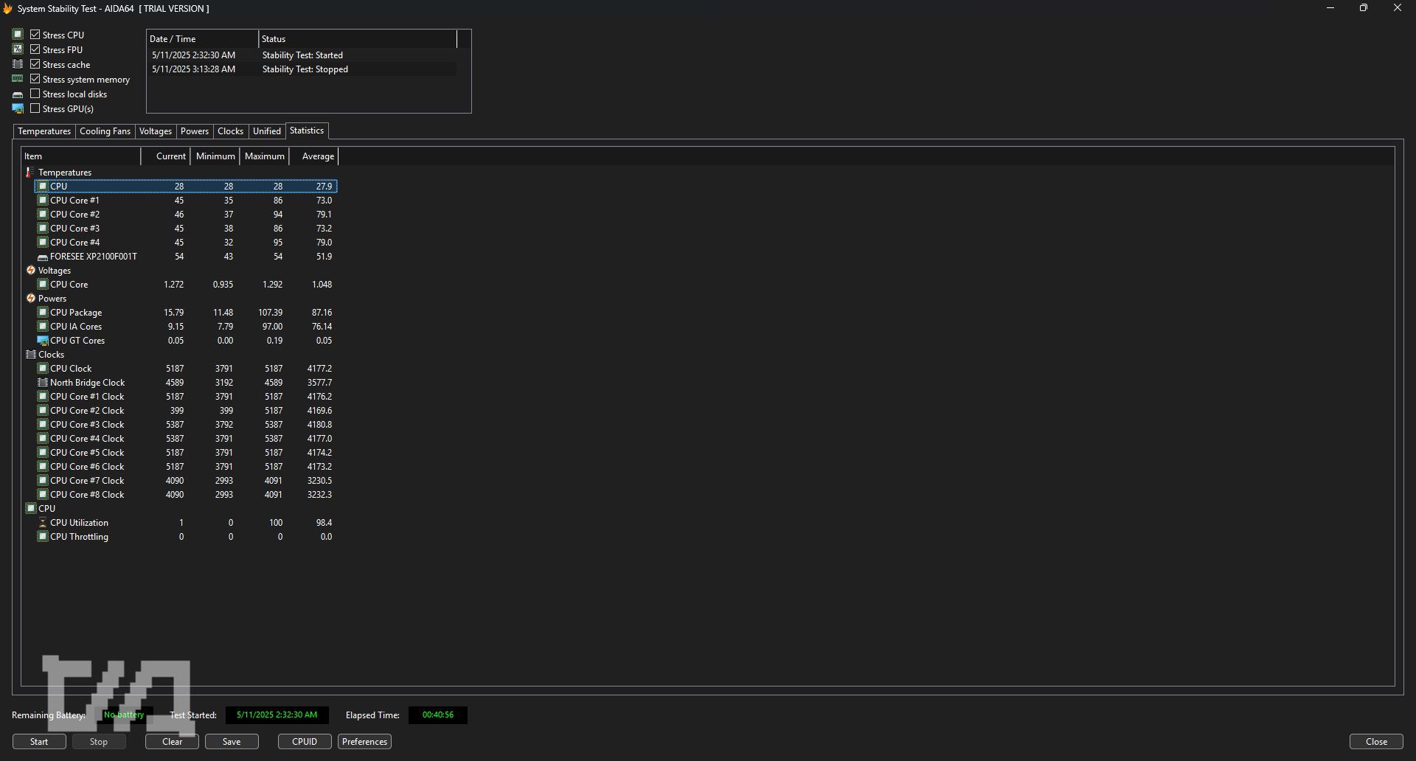Open the Voltages tab
This screenshot has height=761, width=1416.
click(156, 131)
